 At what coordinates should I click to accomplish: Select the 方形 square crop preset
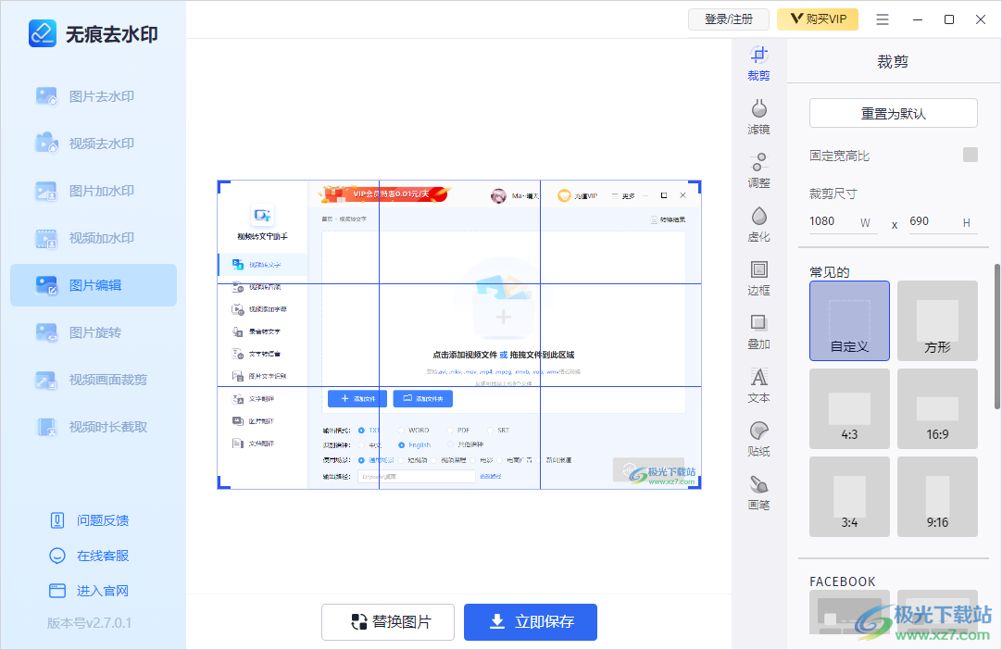(x=937, y=320)
